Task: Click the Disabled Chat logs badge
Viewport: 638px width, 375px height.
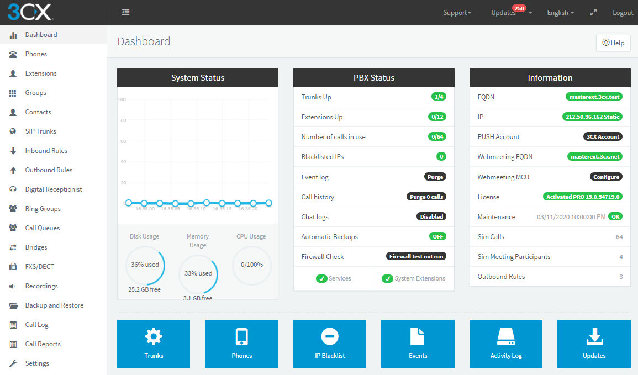Action: pos(431,216)
